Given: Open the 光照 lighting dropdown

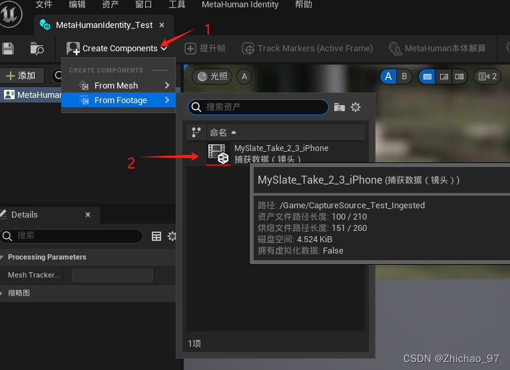Looking at the screenshot, I should pos(212,77).
